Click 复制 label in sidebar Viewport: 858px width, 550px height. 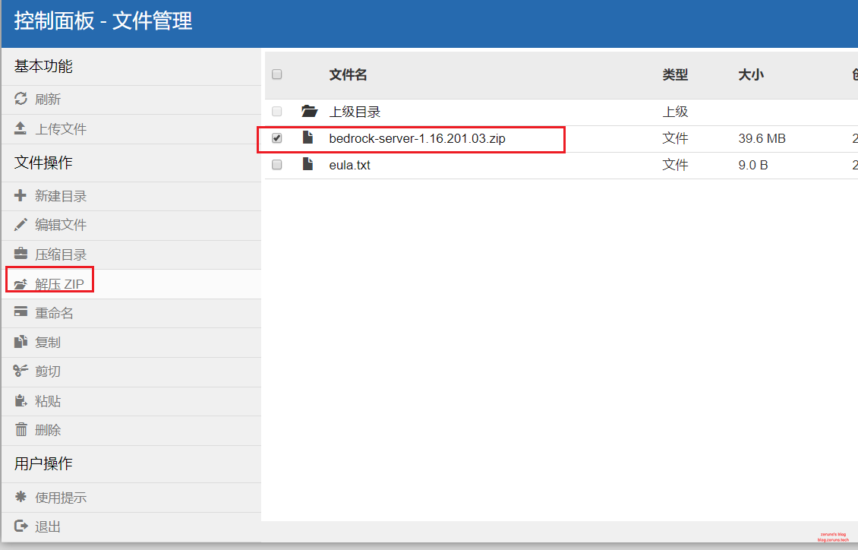(x=48, y=342)
